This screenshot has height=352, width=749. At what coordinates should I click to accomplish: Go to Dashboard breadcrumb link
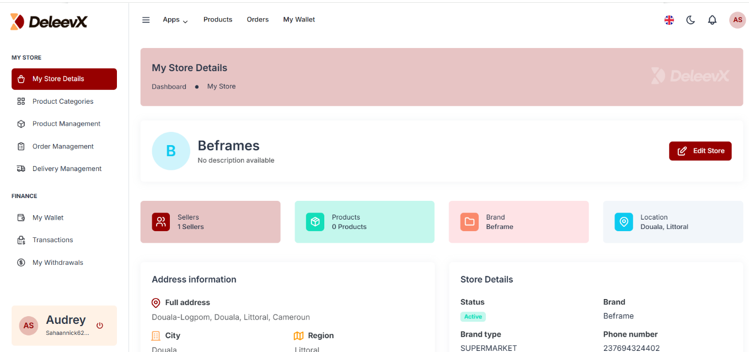pos(169,87)
